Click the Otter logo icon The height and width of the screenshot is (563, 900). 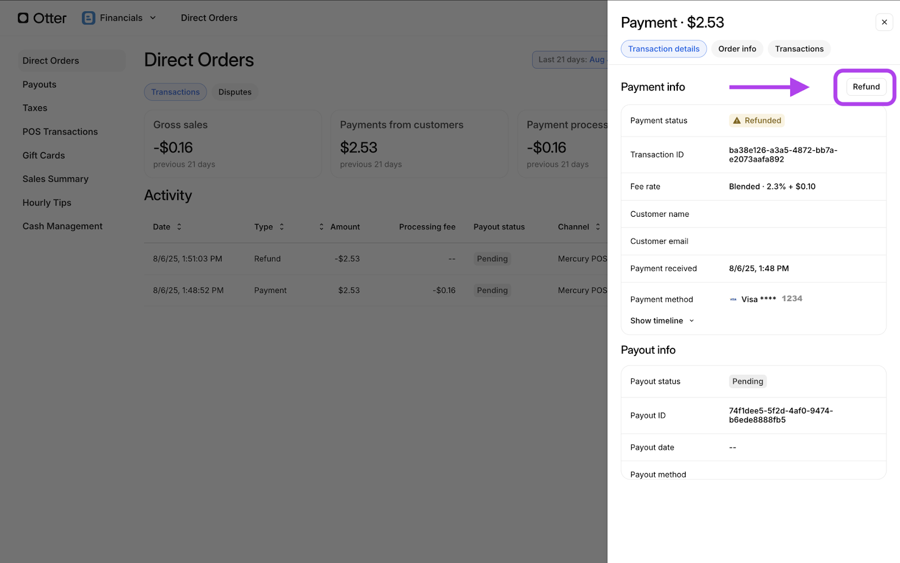coord(23,18)
